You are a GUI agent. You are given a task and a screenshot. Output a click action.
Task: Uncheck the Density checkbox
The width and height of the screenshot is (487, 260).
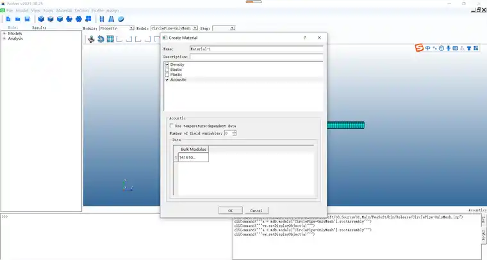[x=167, y=65]
